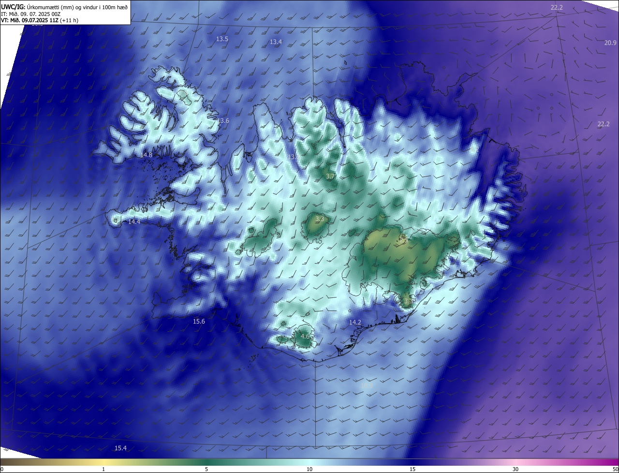Click the color scale tick labeled 5

[206, 469]
